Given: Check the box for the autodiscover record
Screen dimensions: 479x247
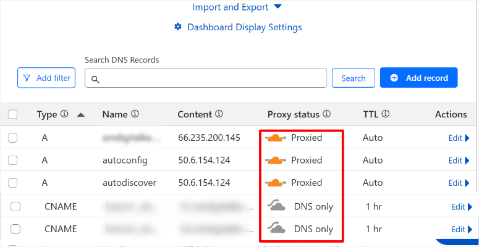Looking at the screenshot, I should tap(12, 183).
